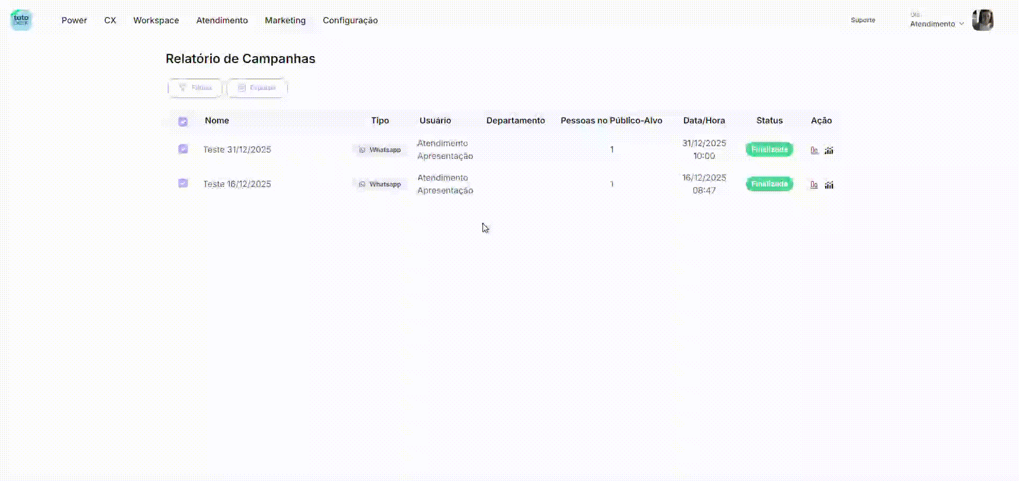Click the Suporte link
This screenshot has width=1019, height=481.
click(863, 20)
